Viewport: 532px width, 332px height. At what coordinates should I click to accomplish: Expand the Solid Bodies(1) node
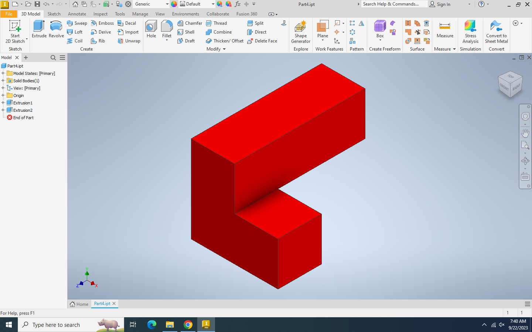tap(3, 81)
